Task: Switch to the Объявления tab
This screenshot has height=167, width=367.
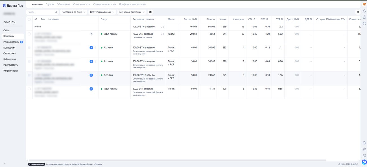Action: [x=63, y=4]
